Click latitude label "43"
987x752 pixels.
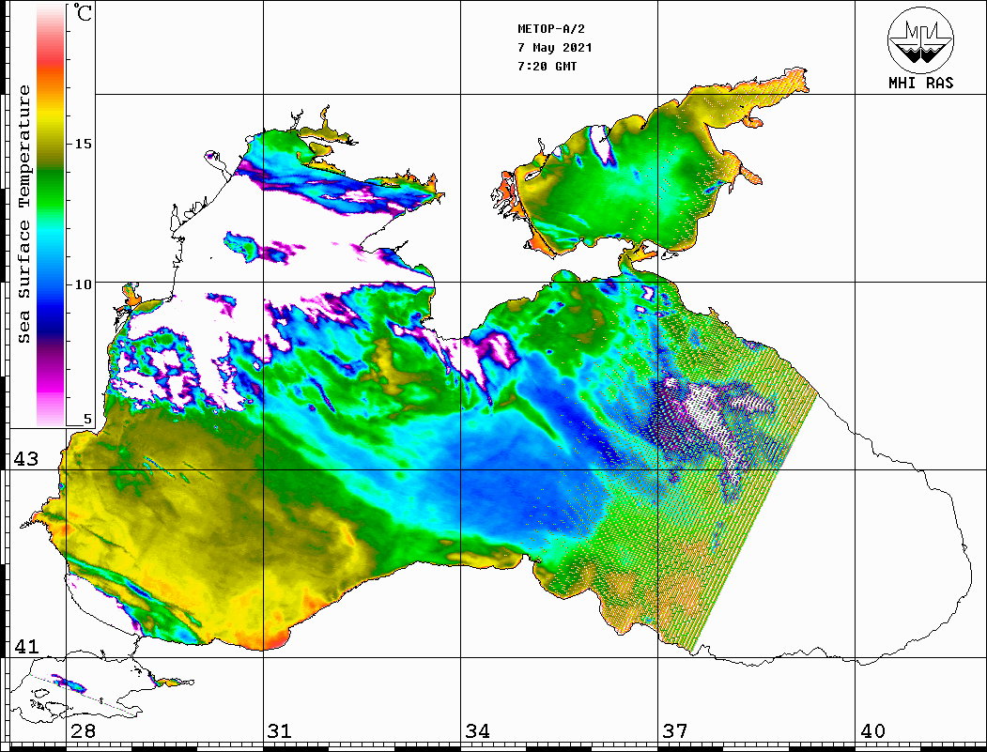pos(26,459)
